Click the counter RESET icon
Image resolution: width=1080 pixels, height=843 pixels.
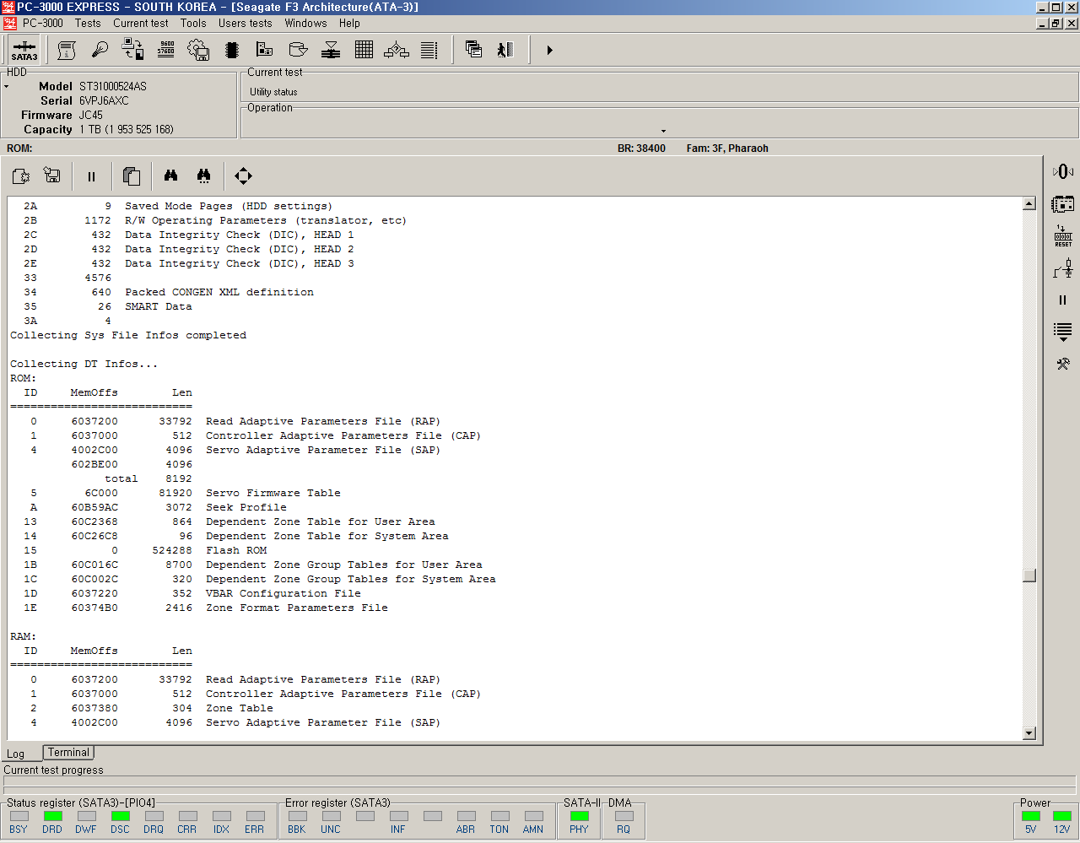1063,236
